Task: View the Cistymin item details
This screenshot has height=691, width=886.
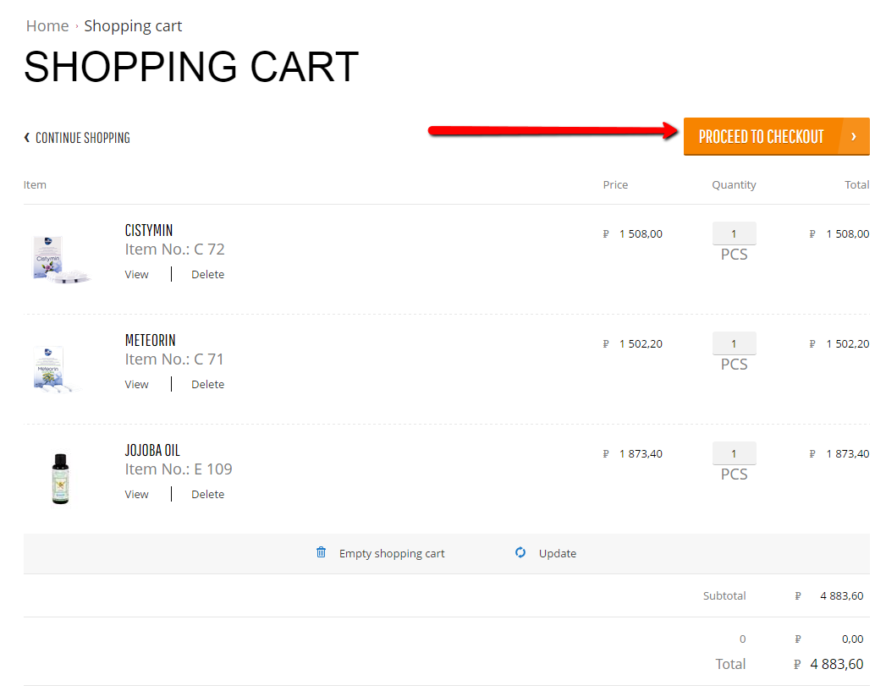Action: (x=137, y=274)
